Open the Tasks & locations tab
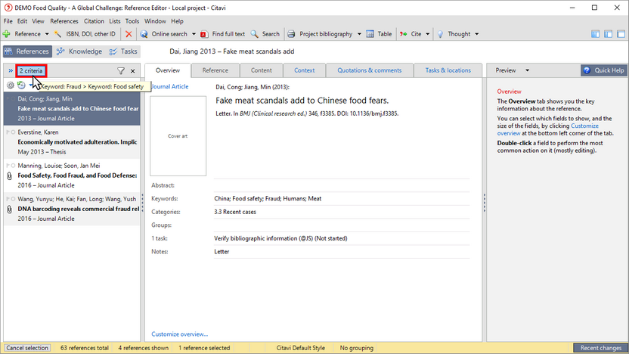Image resolution: width=629 pixels, height=354 pixels. 448,70
